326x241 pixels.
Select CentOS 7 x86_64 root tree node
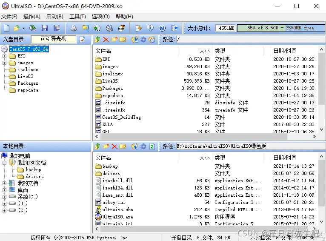click(29, 49)
